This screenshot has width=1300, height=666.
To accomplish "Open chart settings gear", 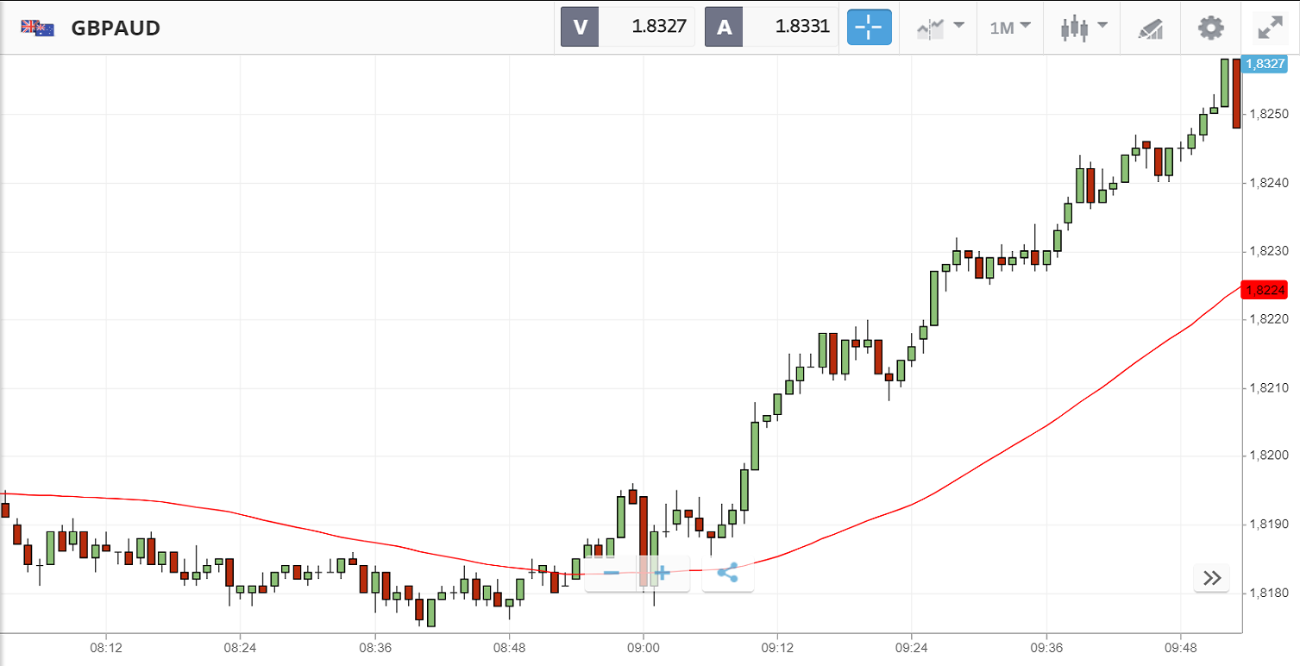I will (1211, 28).
